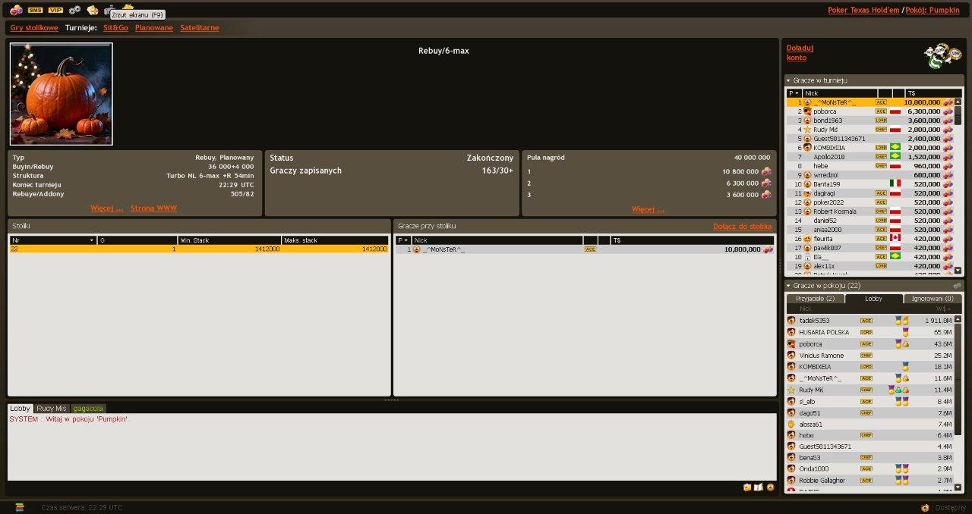
Task: Click the Strona WWW link
Action: click(x=153, y=208)
